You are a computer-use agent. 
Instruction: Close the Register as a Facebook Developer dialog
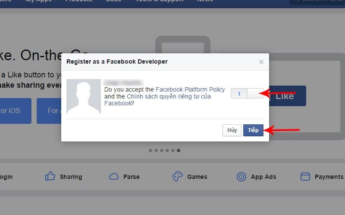coord(261,62)
